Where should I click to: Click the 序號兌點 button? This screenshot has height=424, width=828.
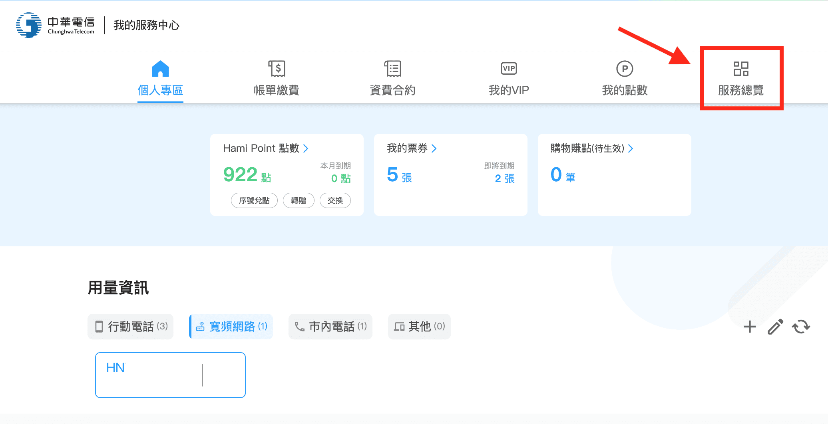pyautogui.click(x=254, y=200)
